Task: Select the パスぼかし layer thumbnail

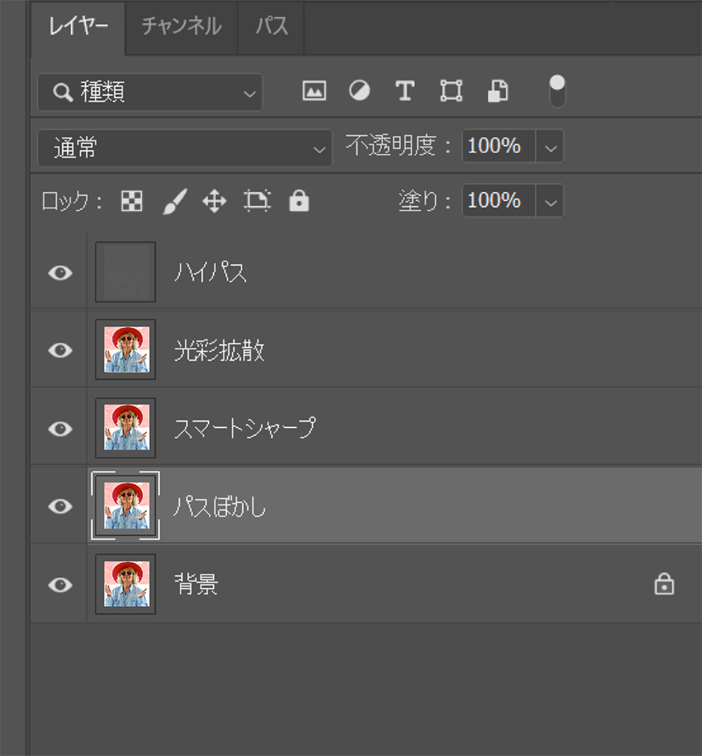Action: point(126,505)
